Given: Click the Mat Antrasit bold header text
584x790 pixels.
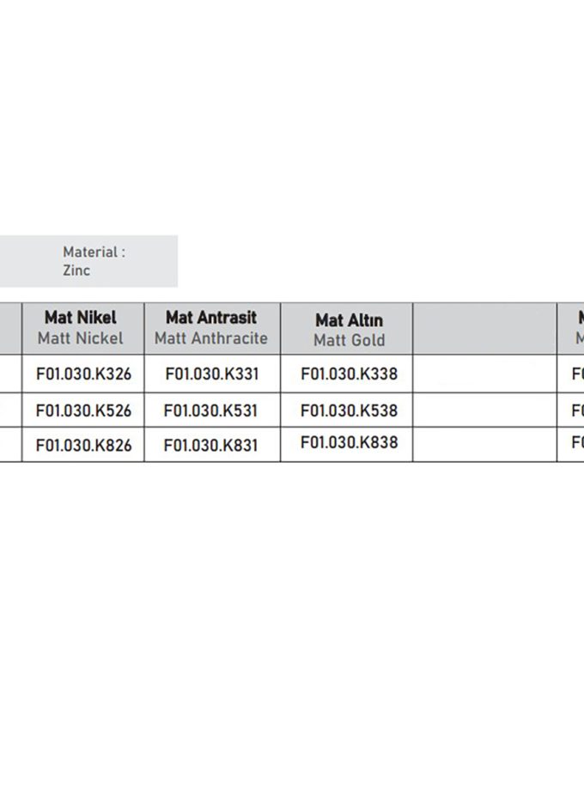Looking at the screenshot, I should pyautogui.click(x=211, y=318).
